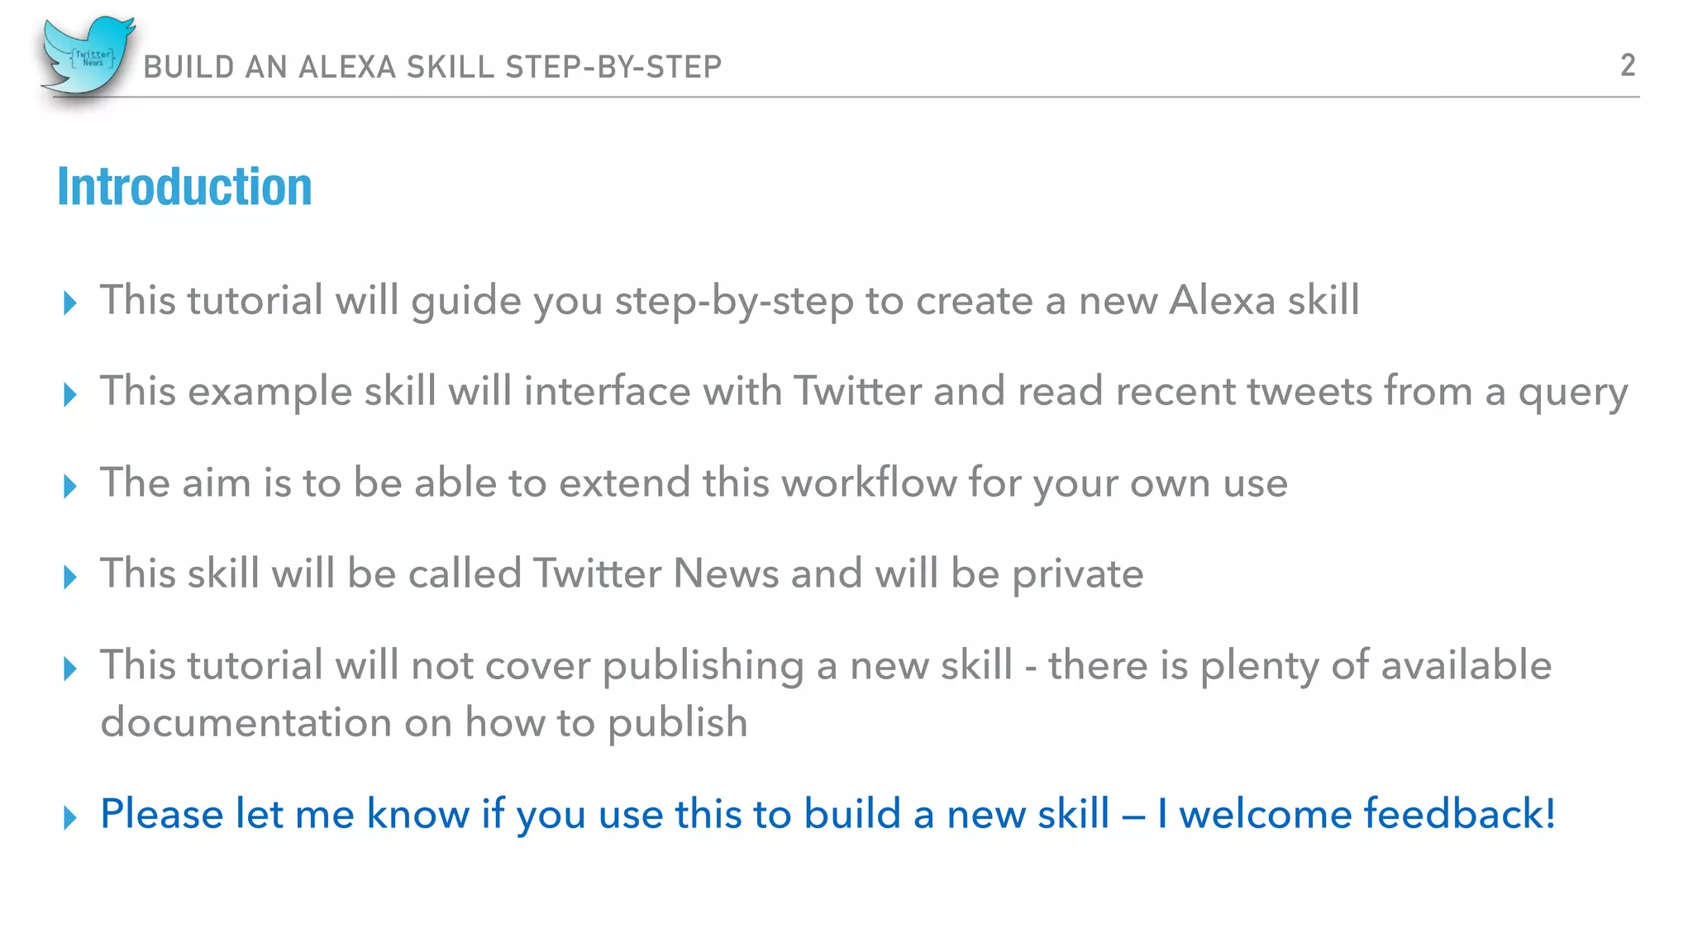Click bullet arrow beside 'This skill will be called'
This screenshot has width=1693, height=952.
pyautogui.click(x=70, y=577)
